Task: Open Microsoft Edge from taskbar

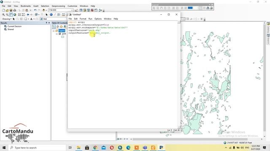Action: click(x=128, y=148)
